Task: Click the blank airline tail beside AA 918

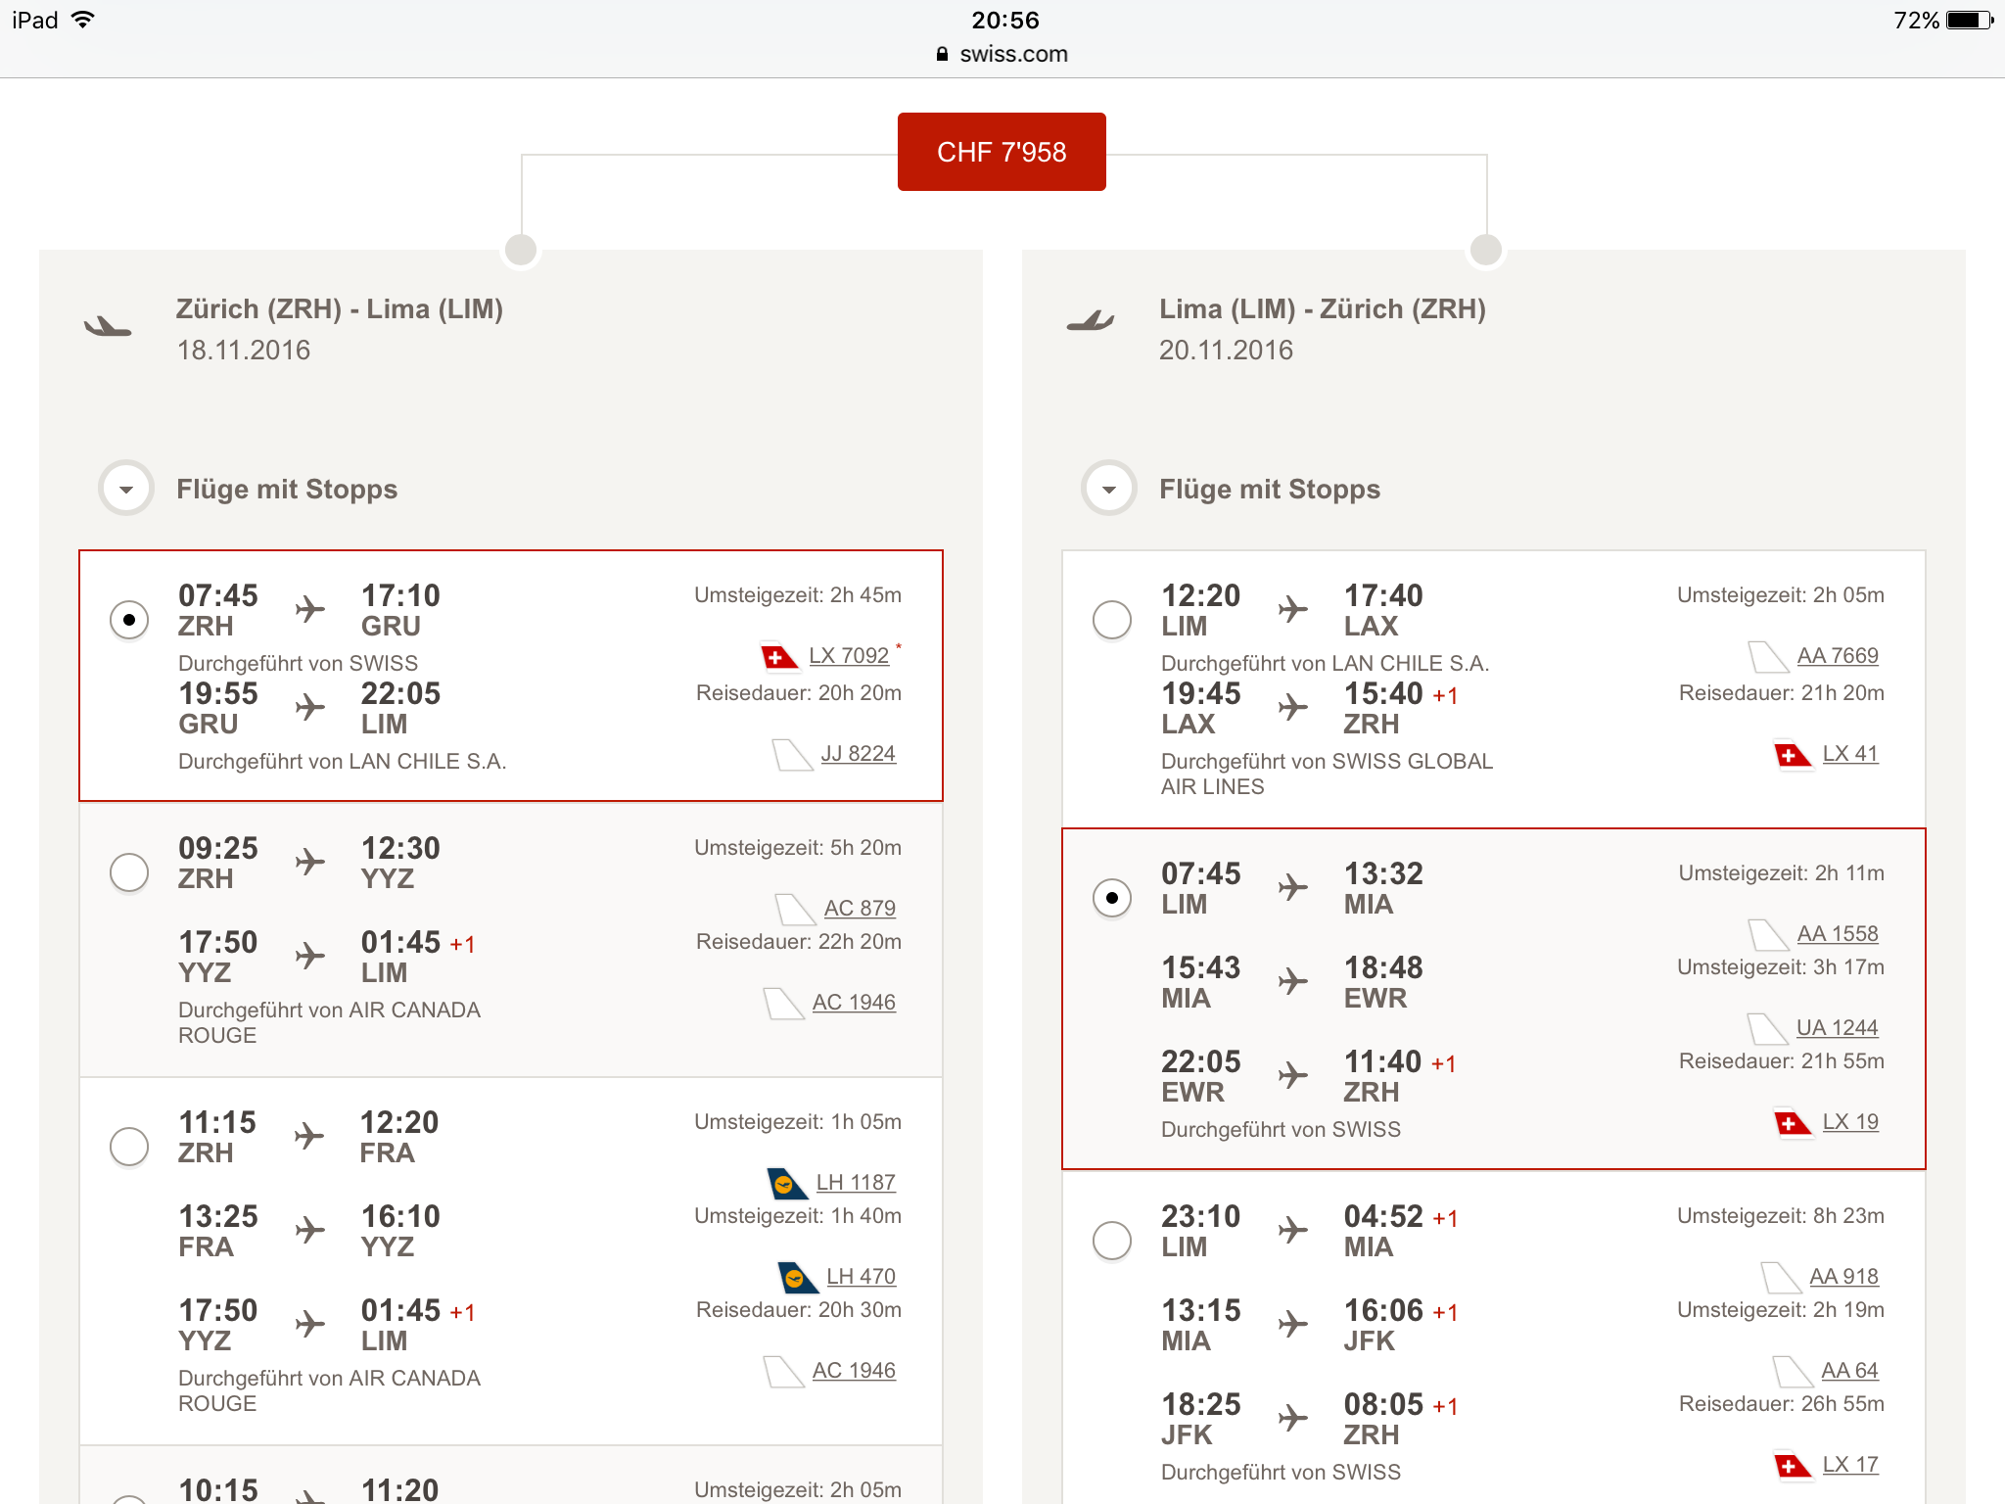Action: 1781,1278
